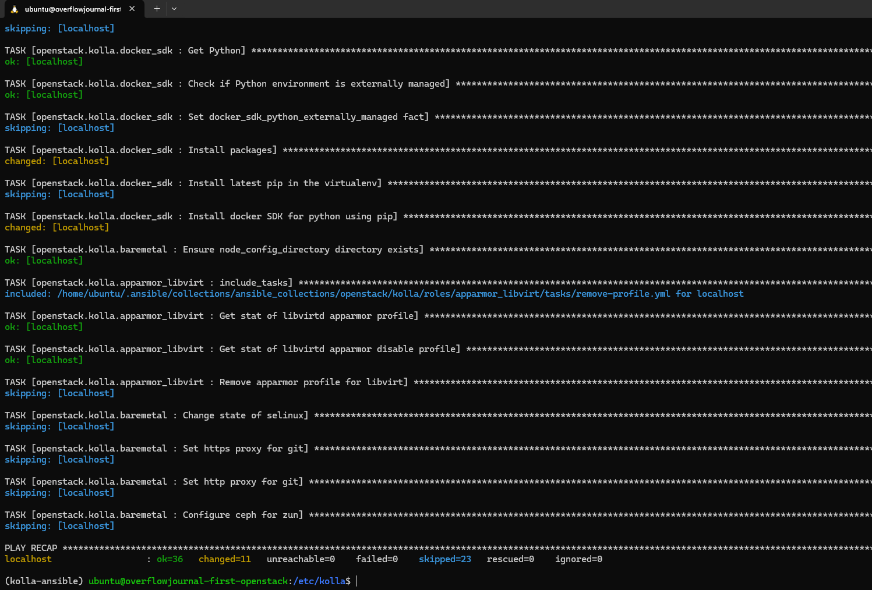
Task: Click the Get stat disable profile task line
Action: click(438, 349)
